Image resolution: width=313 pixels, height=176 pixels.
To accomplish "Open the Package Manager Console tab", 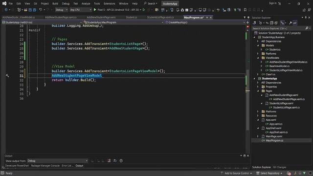I will tap(45, 166).
